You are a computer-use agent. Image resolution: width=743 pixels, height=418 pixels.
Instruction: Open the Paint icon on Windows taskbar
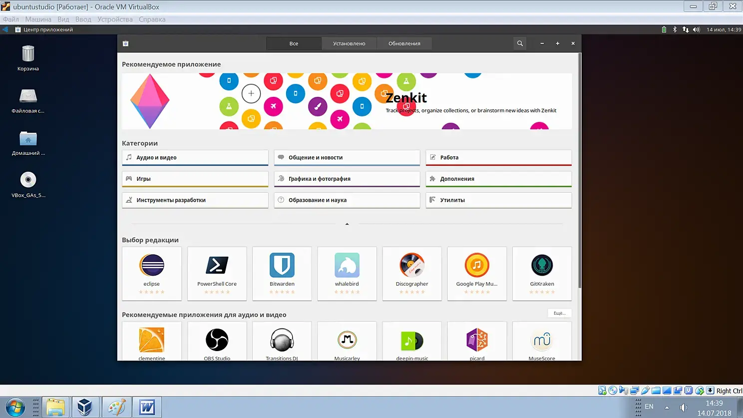[x=116, y=408]
